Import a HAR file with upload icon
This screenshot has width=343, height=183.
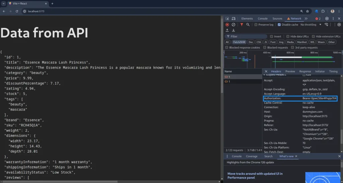click(x=227, y=30)
